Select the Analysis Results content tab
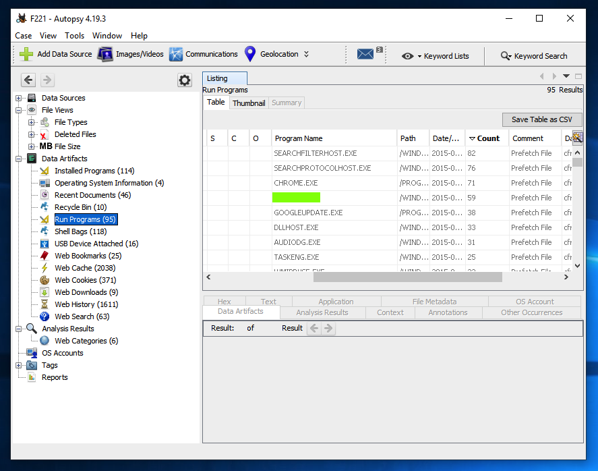This screenshot has width=598, height=471. (322, 312)
